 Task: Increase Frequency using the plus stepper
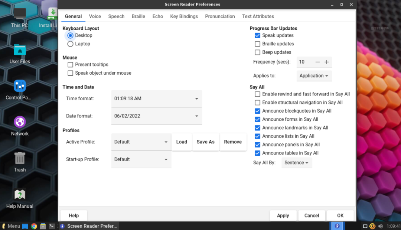[327, 62]
